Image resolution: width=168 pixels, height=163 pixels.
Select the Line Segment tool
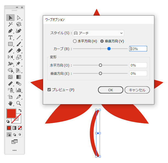tap(19, 37)
